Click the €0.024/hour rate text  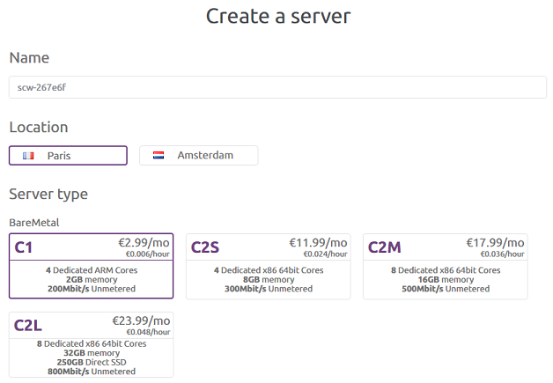coord(326,254)
